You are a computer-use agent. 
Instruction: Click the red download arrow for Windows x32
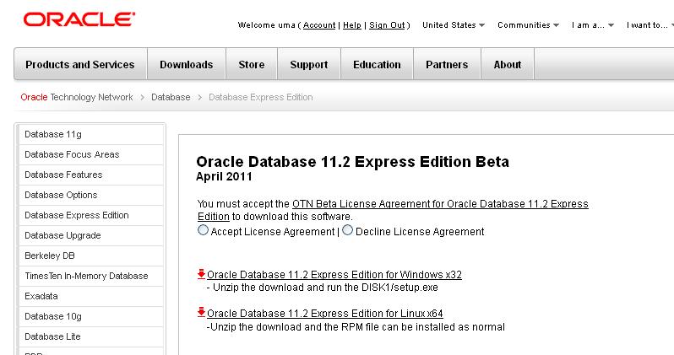pyautogui.click(x=201, y=273)
